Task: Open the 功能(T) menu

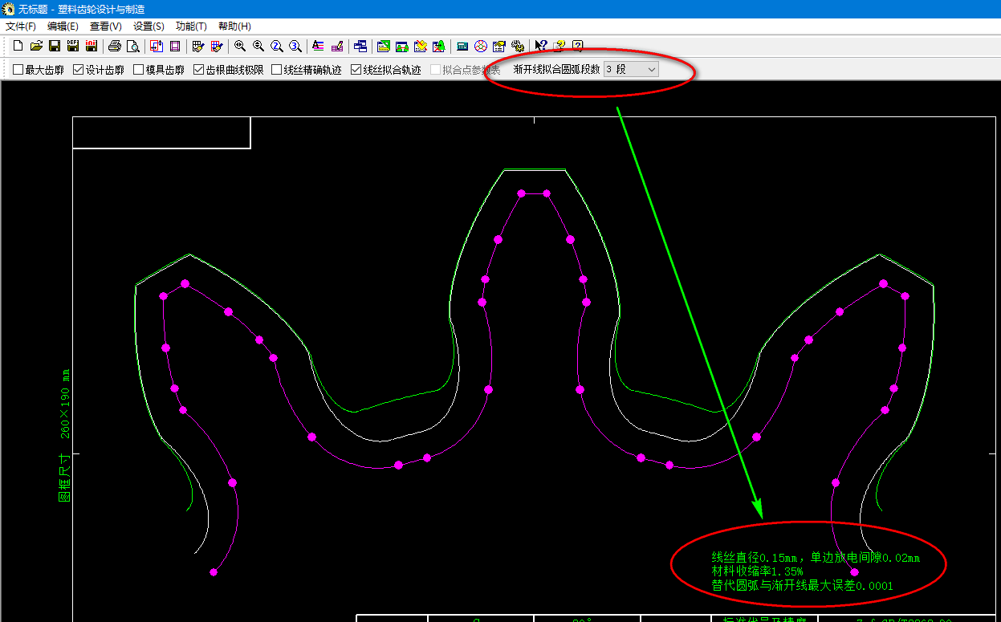Action: click(191, 26)
